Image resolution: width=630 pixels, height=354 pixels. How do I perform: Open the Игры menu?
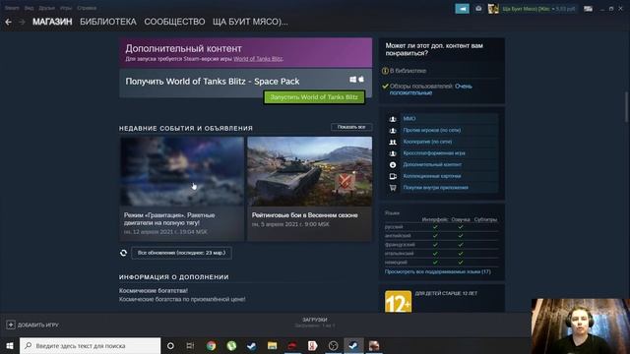point(66,8)
